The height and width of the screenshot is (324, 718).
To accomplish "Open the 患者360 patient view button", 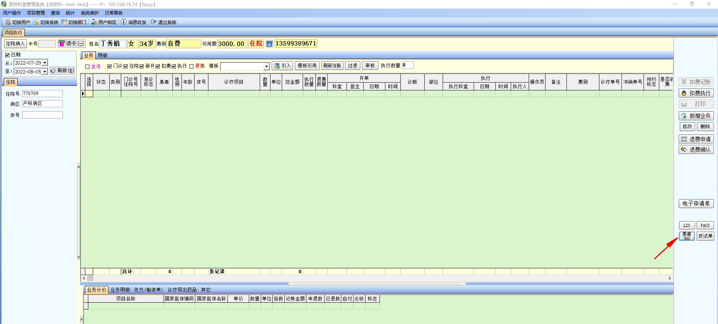I will pos(687,236).
